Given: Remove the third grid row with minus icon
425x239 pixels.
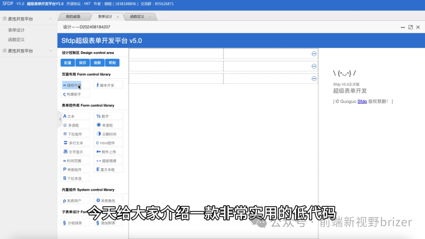Looking at the screenshot, I should 314,78.
